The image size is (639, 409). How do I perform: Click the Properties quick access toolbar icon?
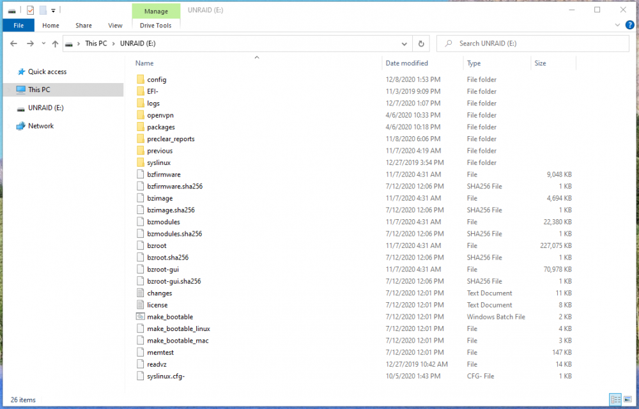coord(30,10)
